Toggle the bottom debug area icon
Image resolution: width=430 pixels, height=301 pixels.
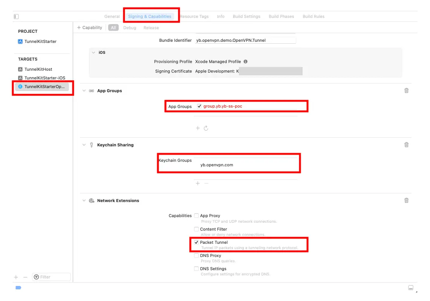[x=411, y=288]
